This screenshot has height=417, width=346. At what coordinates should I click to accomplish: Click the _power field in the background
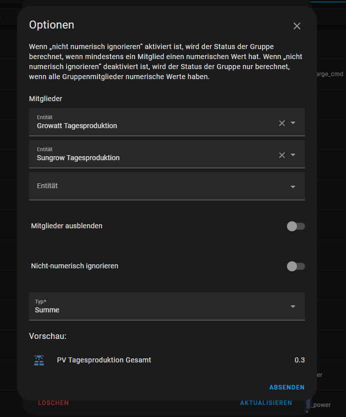(x=322, y=404)
